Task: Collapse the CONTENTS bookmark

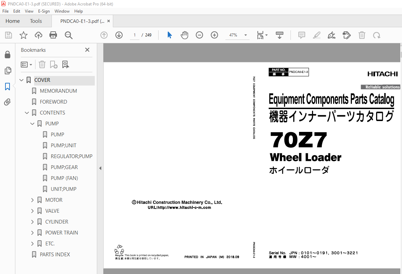Action: (x=27, y=113)
